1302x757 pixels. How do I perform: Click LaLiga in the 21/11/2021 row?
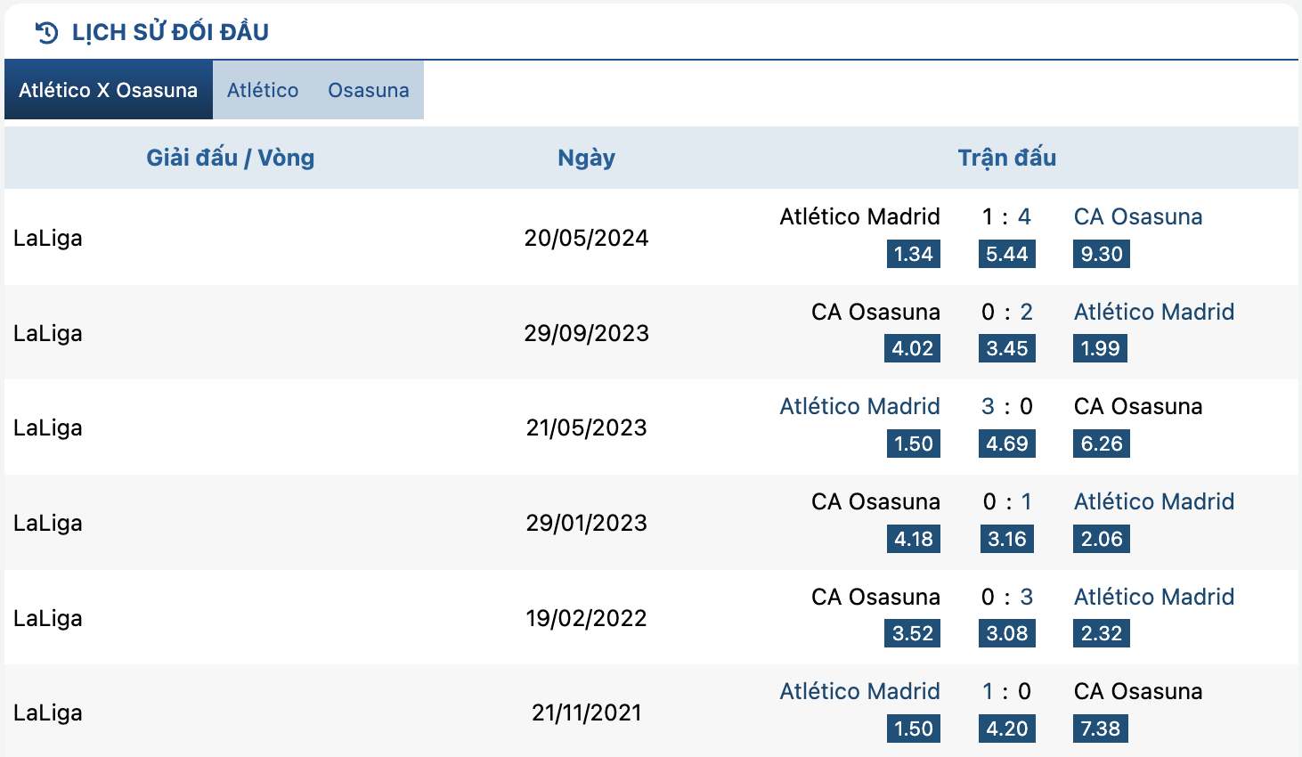click(x=48, y=712)
